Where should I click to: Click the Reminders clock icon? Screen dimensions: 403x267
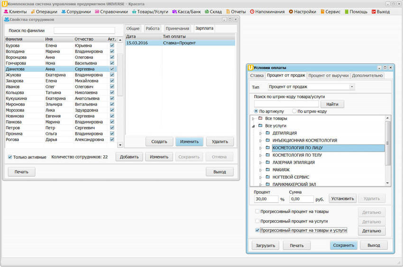point(252,11)
